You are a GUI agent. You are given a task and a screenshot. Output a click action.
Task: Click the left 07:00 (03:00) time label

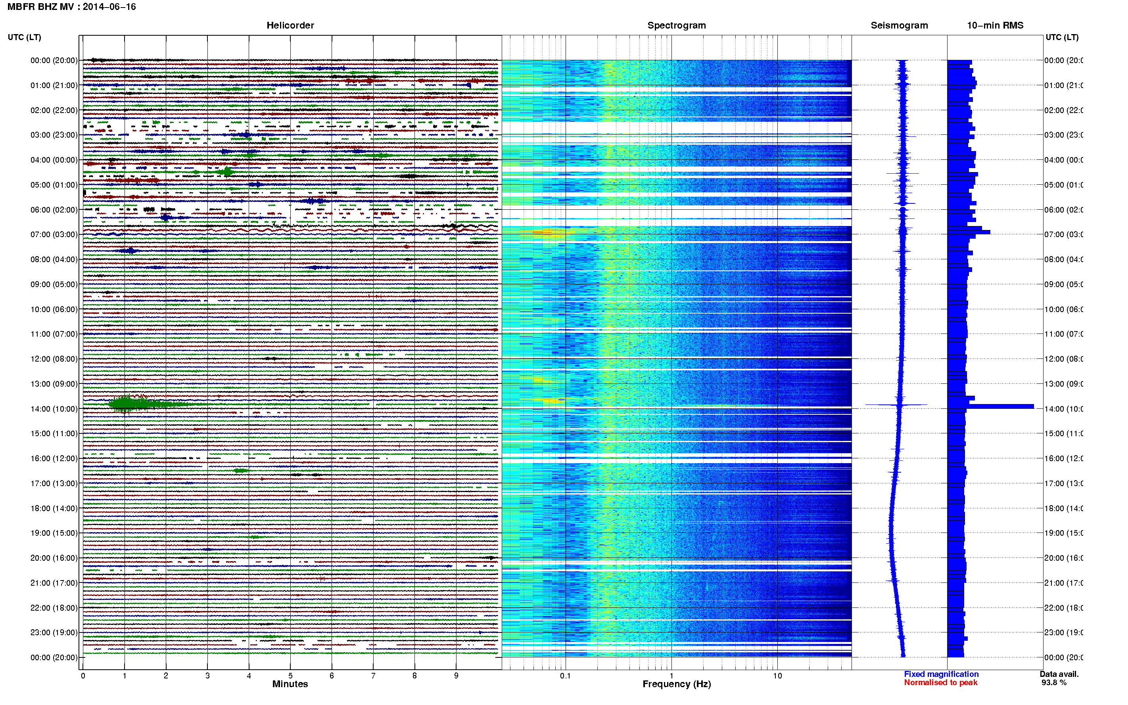54,234
